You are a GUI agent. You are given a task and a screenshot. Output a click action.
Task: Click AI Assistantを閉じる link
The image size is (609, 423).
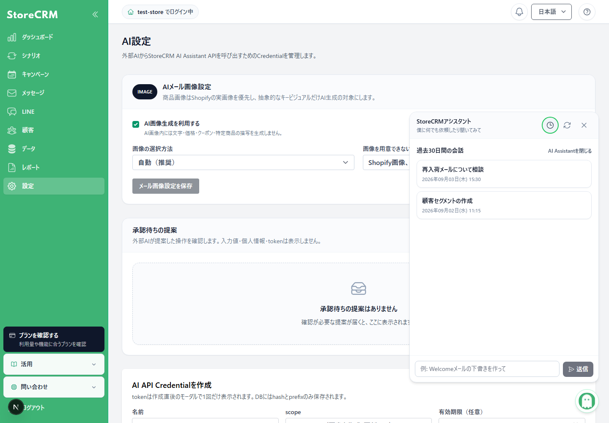click(x=570, y=151)
